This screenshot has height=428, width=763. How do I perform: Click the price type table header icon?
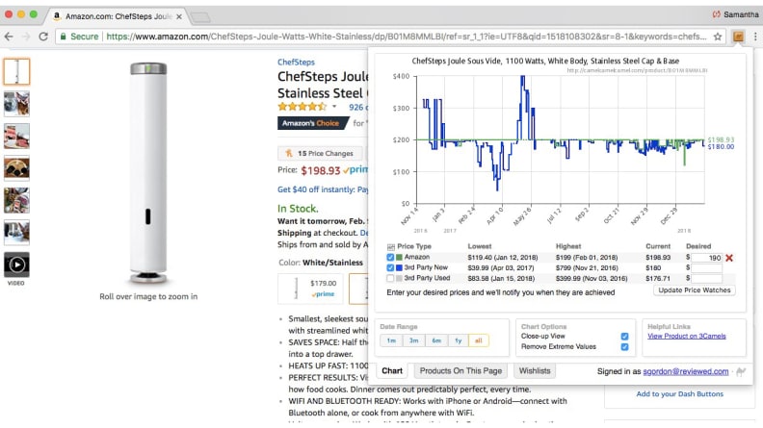click(x=391, y=247)
